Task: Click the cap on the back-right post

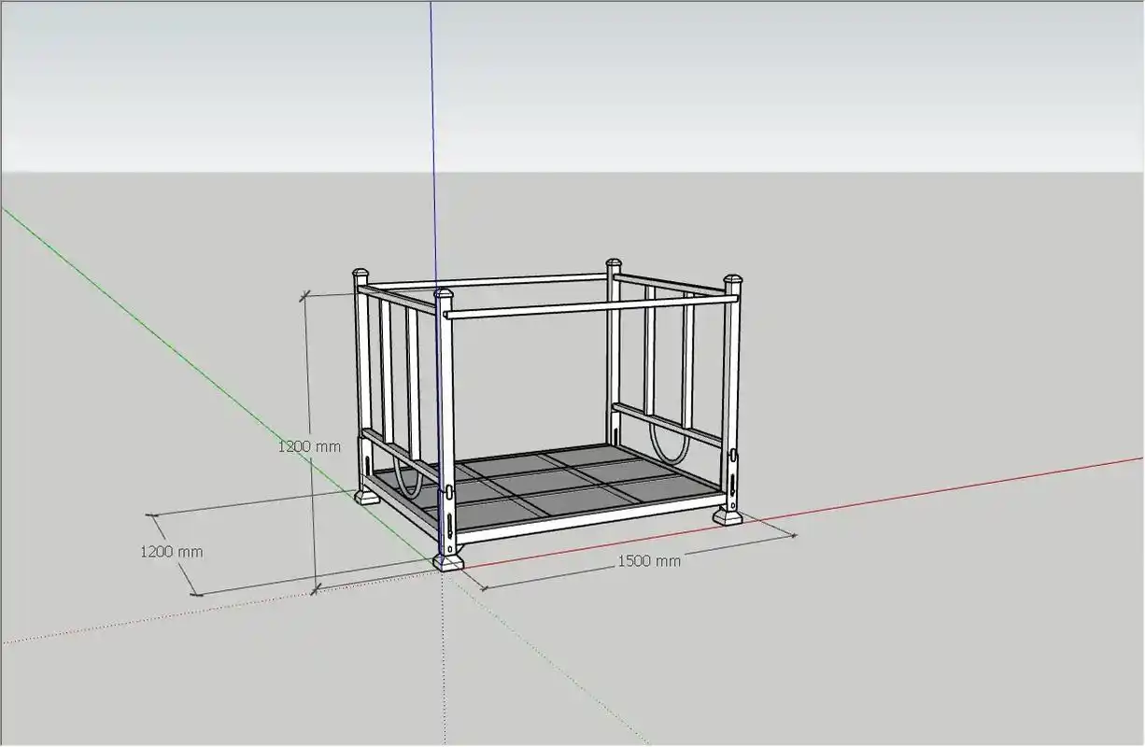Action: (614, 264)
